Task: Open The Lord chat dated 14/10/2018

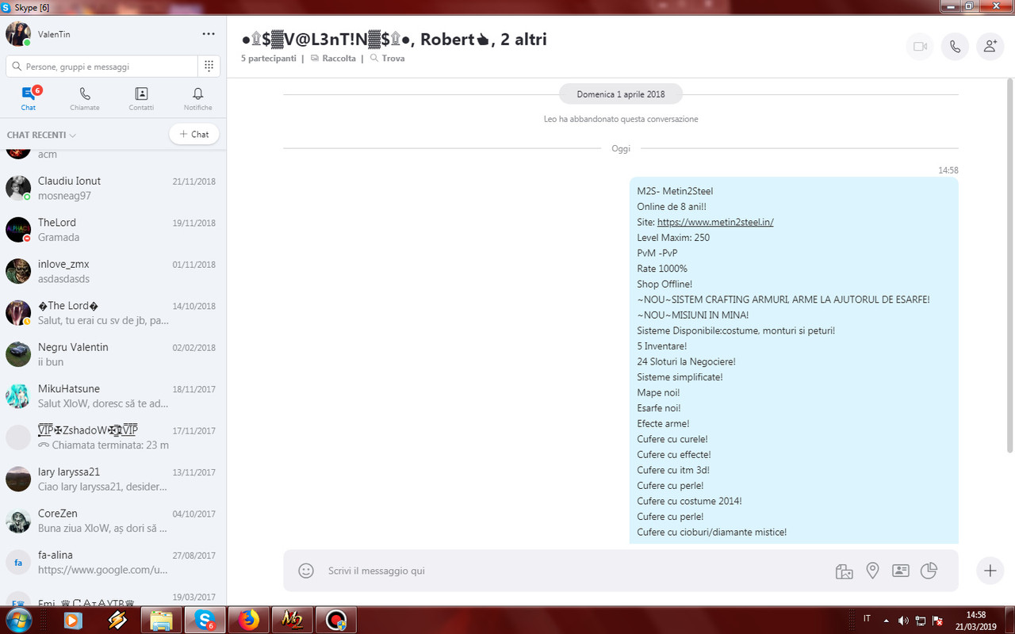Action: tap(113, 313)
